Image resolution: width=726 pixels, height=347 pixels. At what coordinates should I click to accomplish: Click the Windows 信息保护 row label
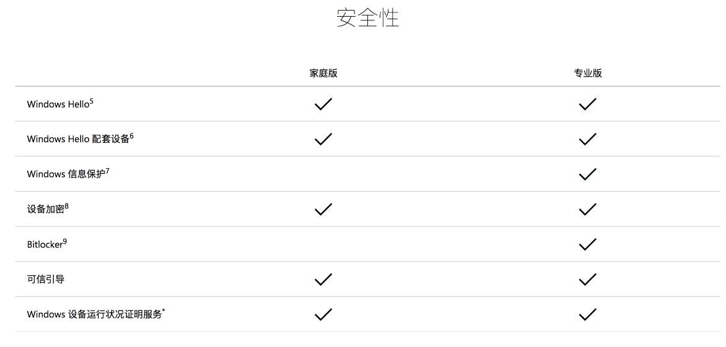66,174
